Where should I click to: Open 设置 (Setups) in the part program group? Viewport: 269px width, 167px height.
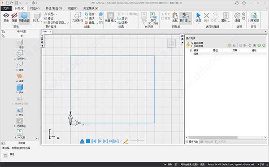click(x=50, y=14)
